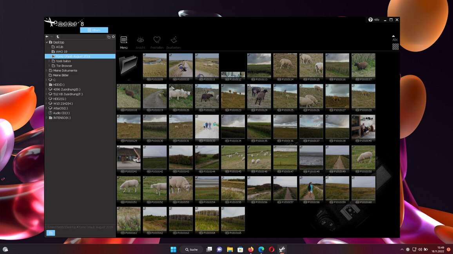Select the Freistellen heart icon
This screenshot has width=453, height=254.
click(x=157, y=40)
